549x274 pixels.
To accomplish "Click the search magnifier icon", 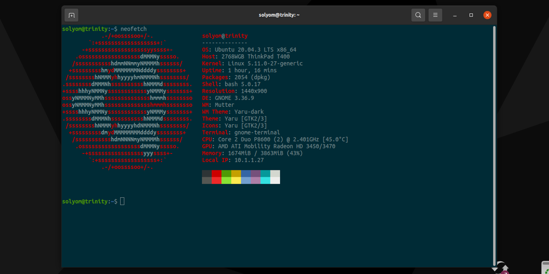I will (418, 15).
